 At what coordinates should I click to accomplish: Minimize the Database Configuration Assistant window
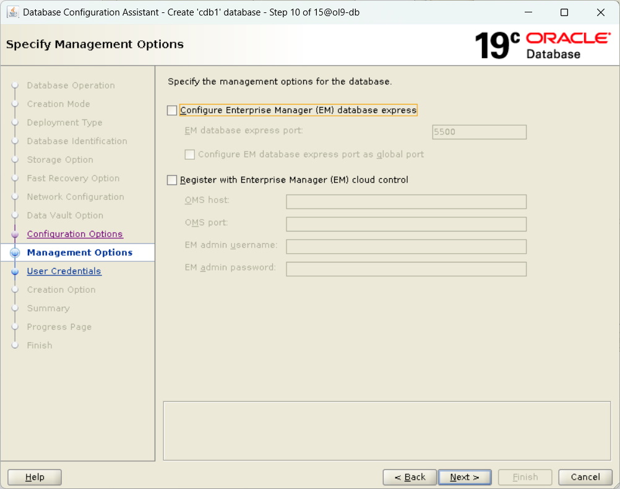tap(528, 12)
